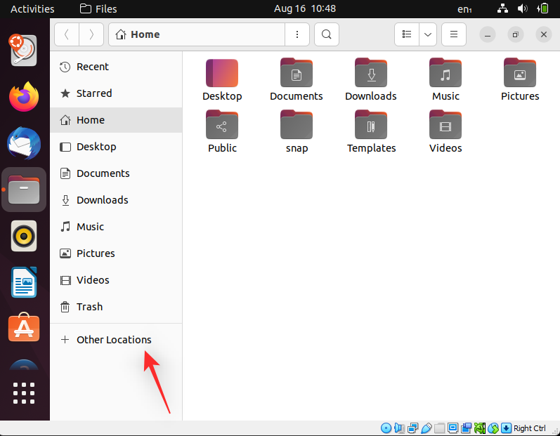Select the Music folder icon
The width and height of the screenshot is (560, 436).
point(445,73)
